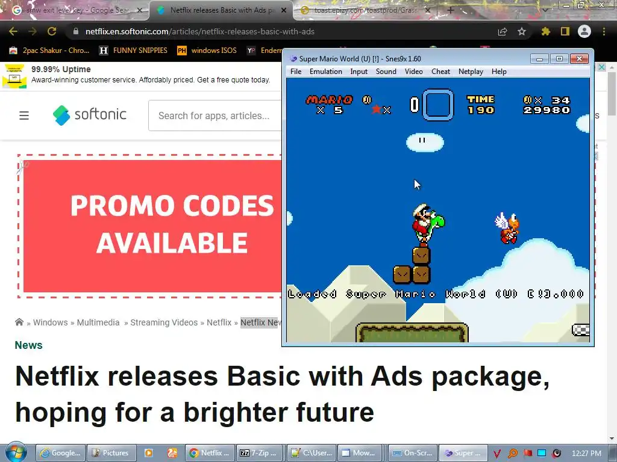Expand Chrome tab search chevron

[x=545, y=10]
